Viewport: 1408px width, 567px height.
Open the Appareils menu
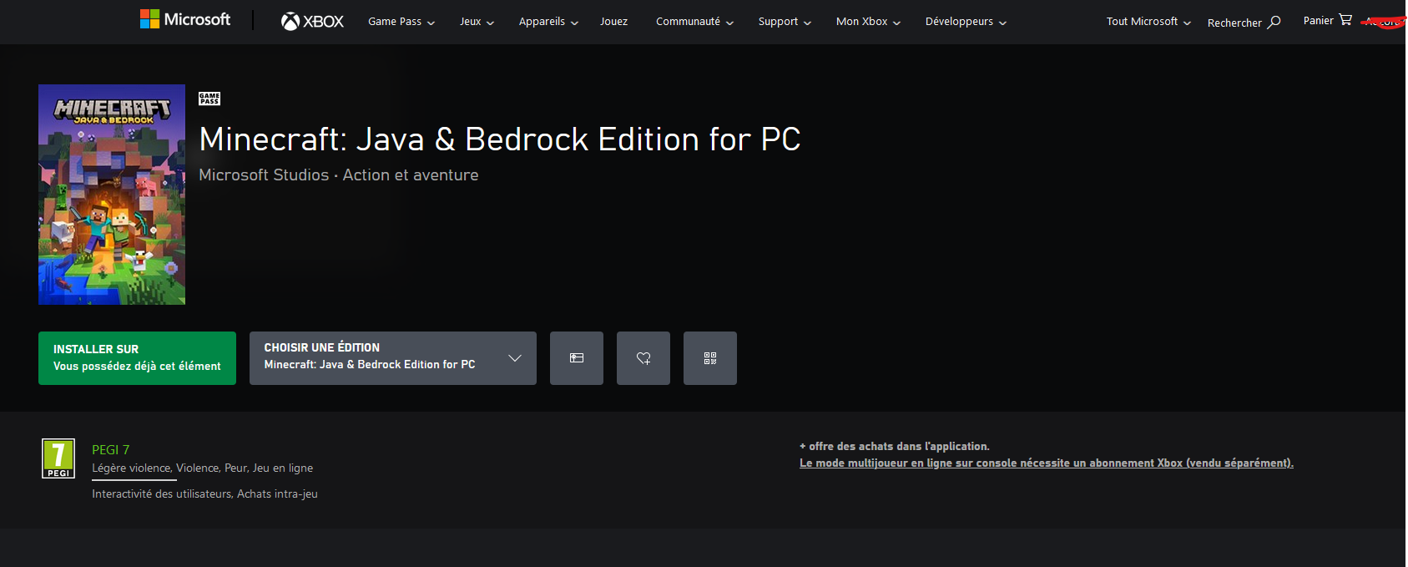click(548, 22)
